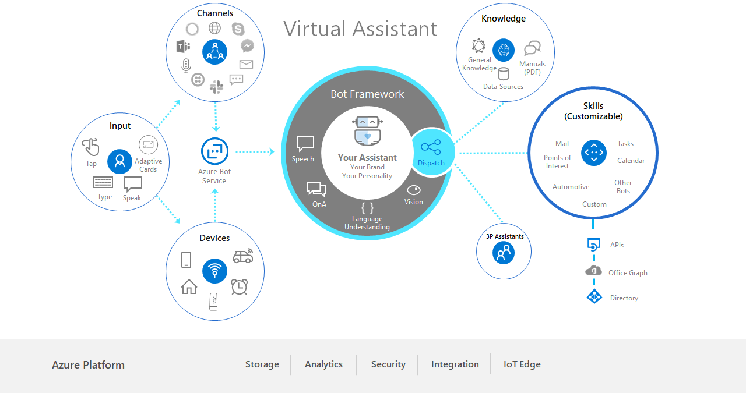The width and height of the screenshot is (746, 393).
Task: Click the QnA chat icon
Action: click(316, 189)
